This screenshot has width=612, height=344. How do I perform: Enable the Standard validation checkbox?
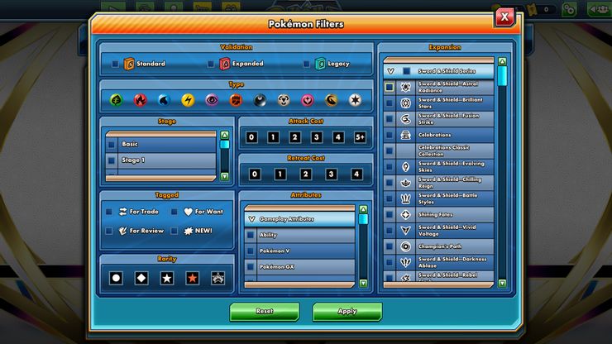tap(115, 64)
